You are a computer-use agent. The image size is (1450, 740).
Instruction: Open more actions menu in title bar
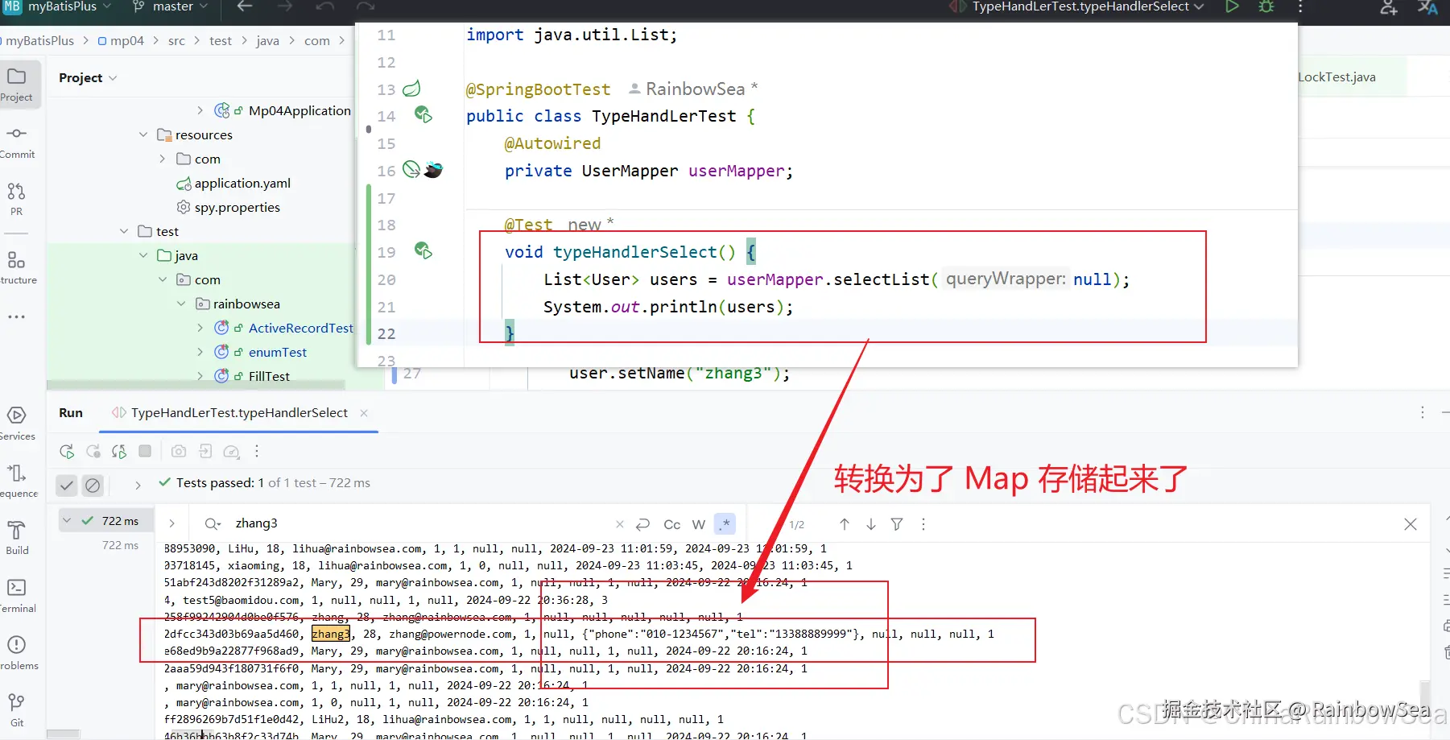coord(1300,6)
